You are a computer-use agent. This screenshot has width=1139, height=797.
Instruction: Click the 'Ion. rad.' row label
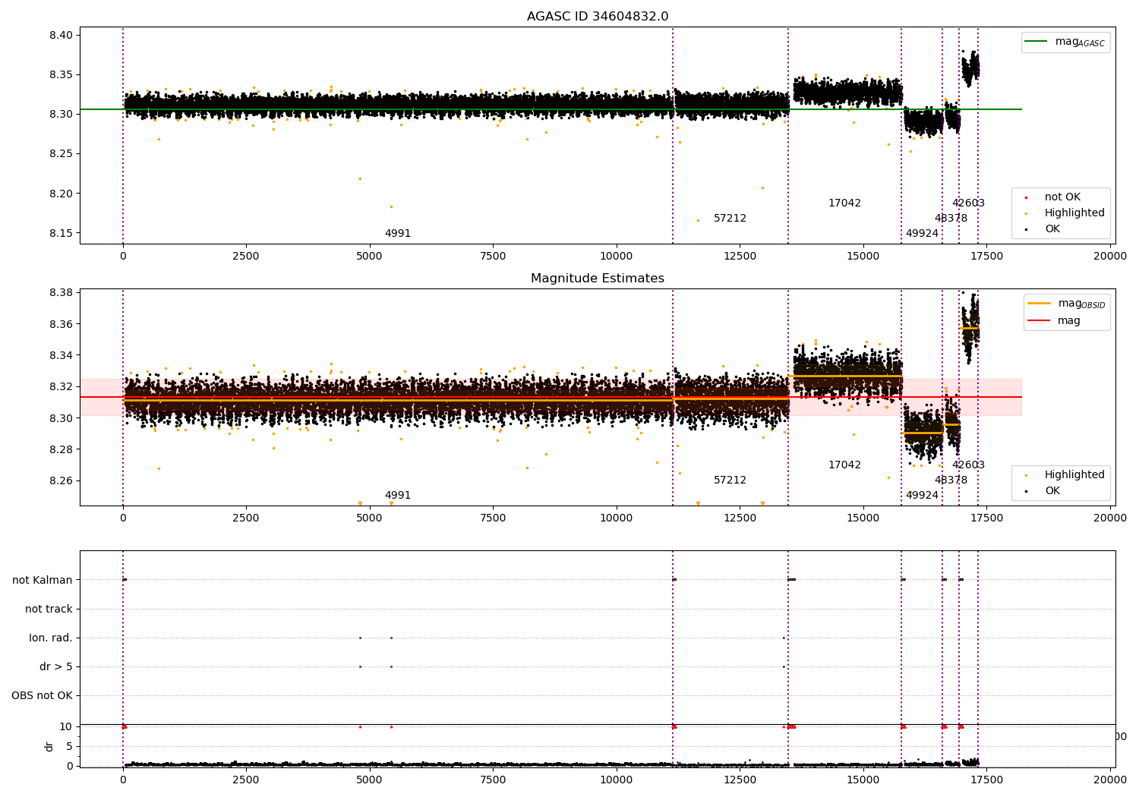click(x=51, y=638)
